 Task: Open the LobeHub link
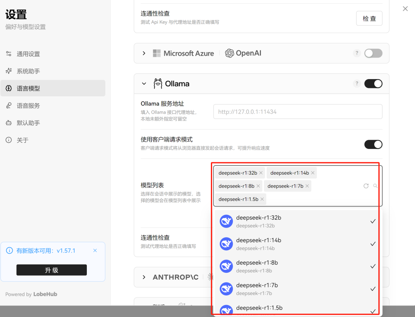point(45,294)
